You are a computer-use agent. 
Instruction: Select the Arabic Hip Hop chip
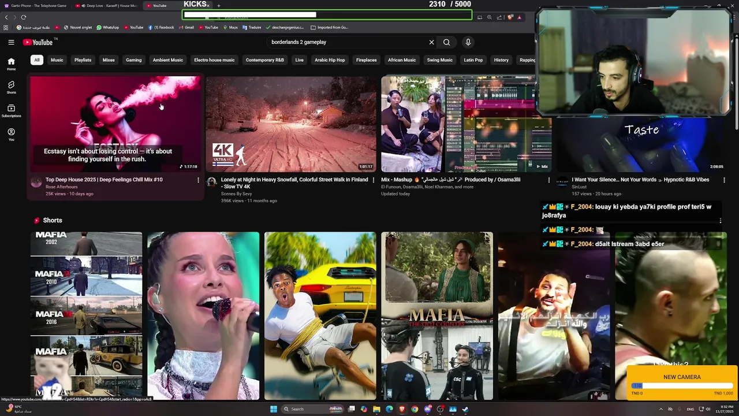coord(330,60)
